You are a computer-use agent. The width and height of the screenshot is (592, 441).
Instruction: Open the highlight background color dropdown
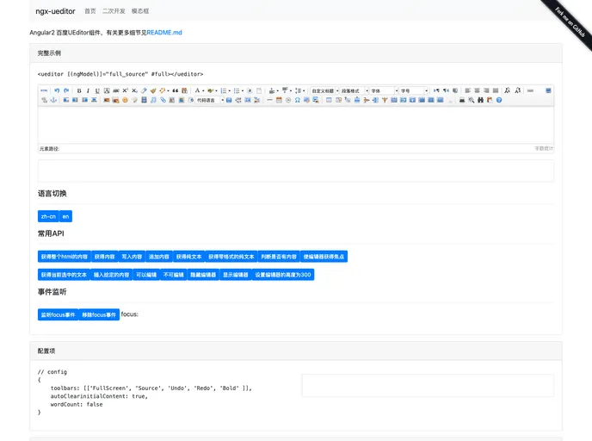point(216,90)
